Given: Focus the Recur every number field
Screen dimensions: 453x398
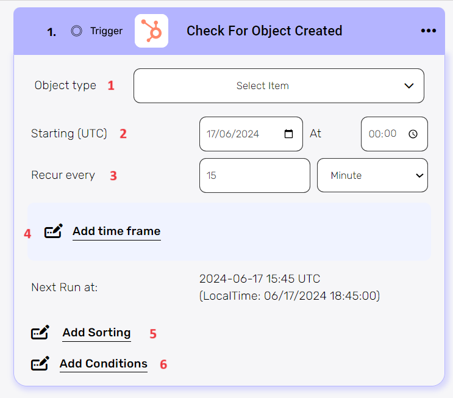Looking at the screenshot, I should coord(254,175).
